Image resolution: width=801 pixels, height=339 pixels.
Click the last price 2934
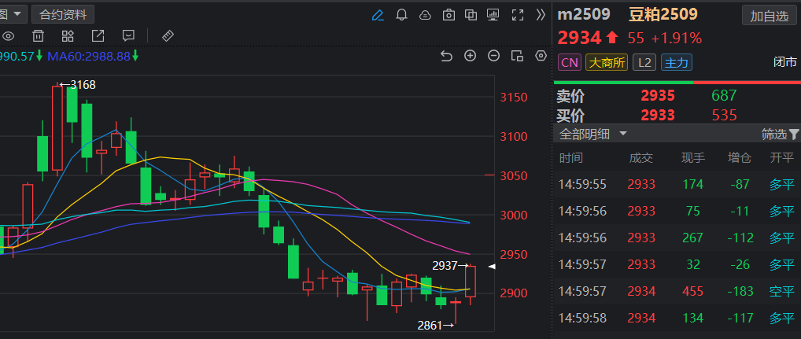pyautogui.click(x=579, y=38)
